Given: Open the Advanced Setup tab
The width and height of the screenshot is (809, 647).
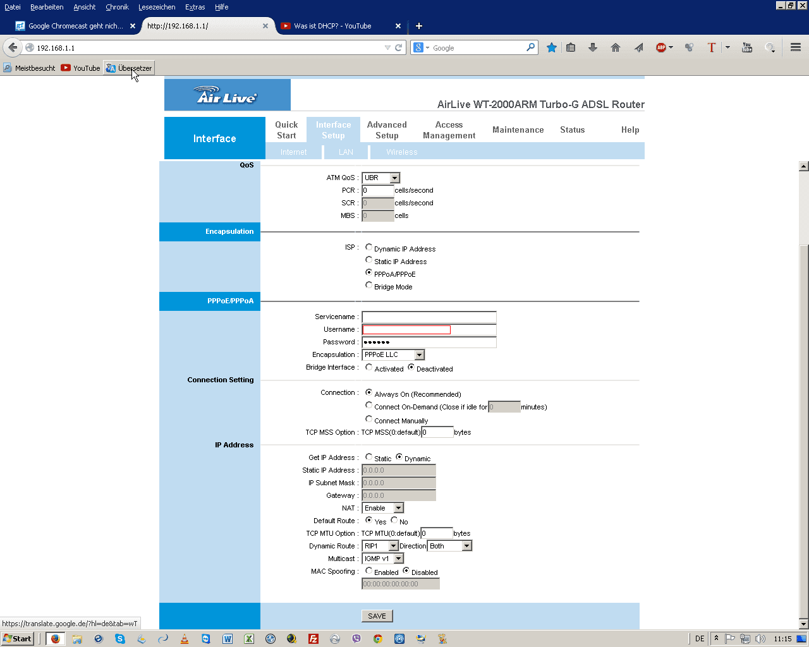Looking at the screenshot, I should pyautogui.click(x=387, y=130).
